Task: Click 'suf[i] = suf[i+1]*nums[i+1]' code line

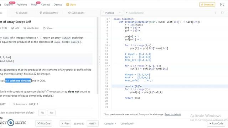Action: click(x=149, y=69)
